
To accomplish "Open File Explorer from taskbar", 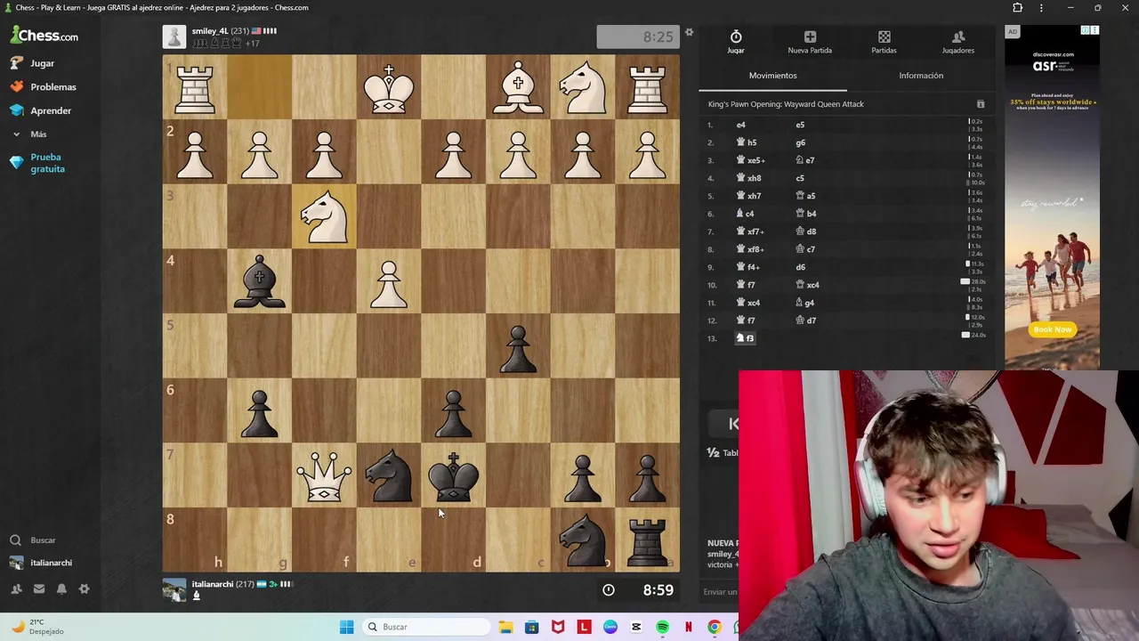I will [505, 627].
